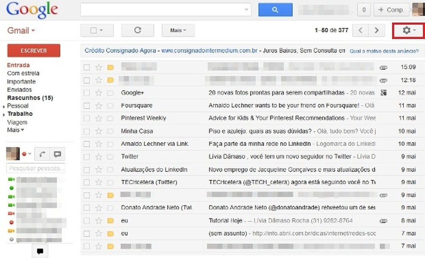Open a Hangouts chat via the chat bubble icon
The width and height of the screenshot is (425, 258).
[x=40, y=251]
